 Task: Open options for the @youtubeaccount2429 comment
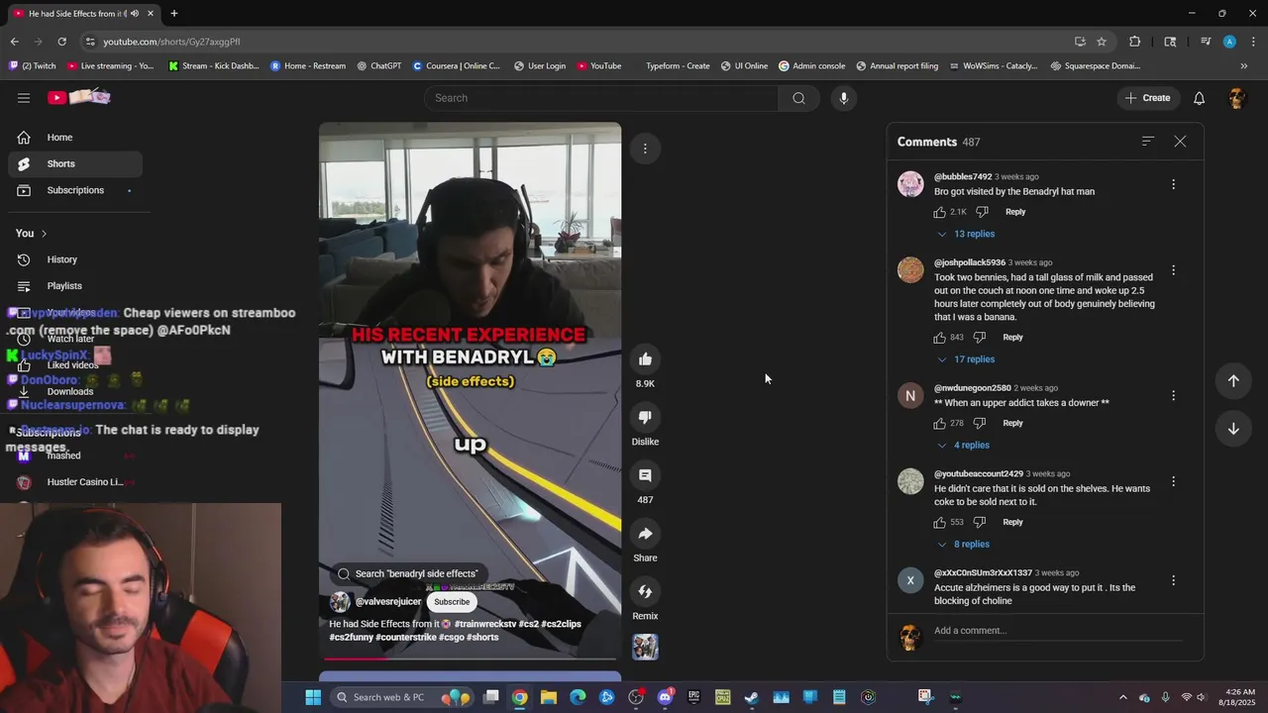(x=1173, y=481)
